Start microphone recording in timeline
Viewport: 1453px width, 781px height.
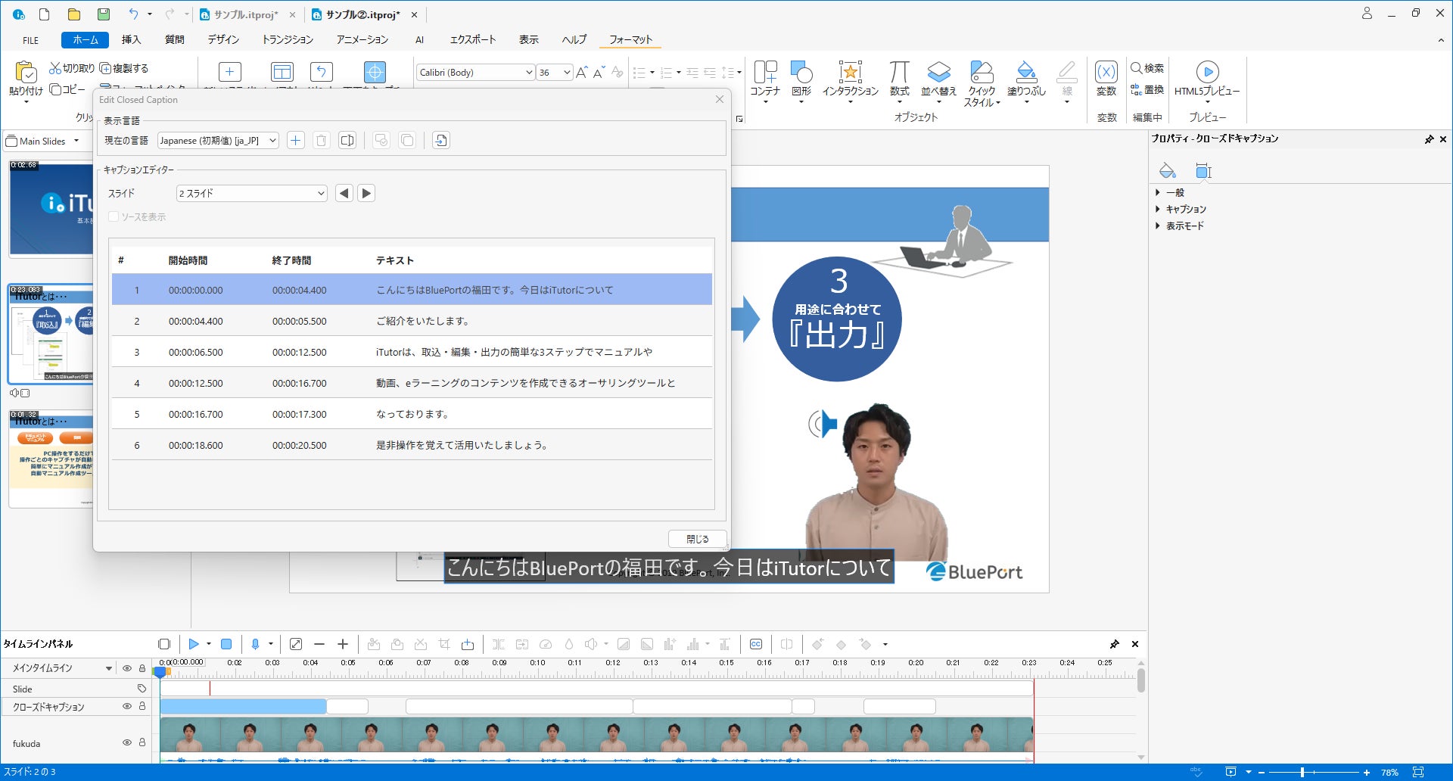(255, 644)
